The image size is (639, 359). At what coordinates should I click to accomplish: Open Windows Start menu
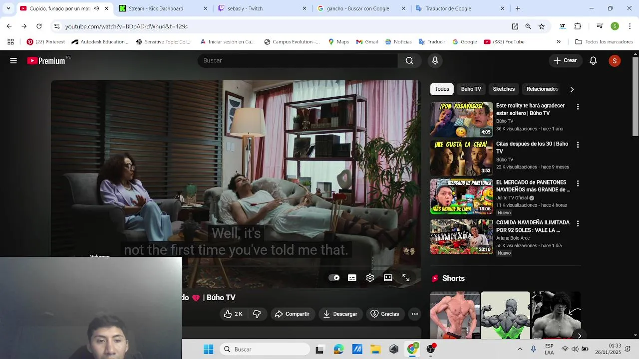[x=209, y=350]
